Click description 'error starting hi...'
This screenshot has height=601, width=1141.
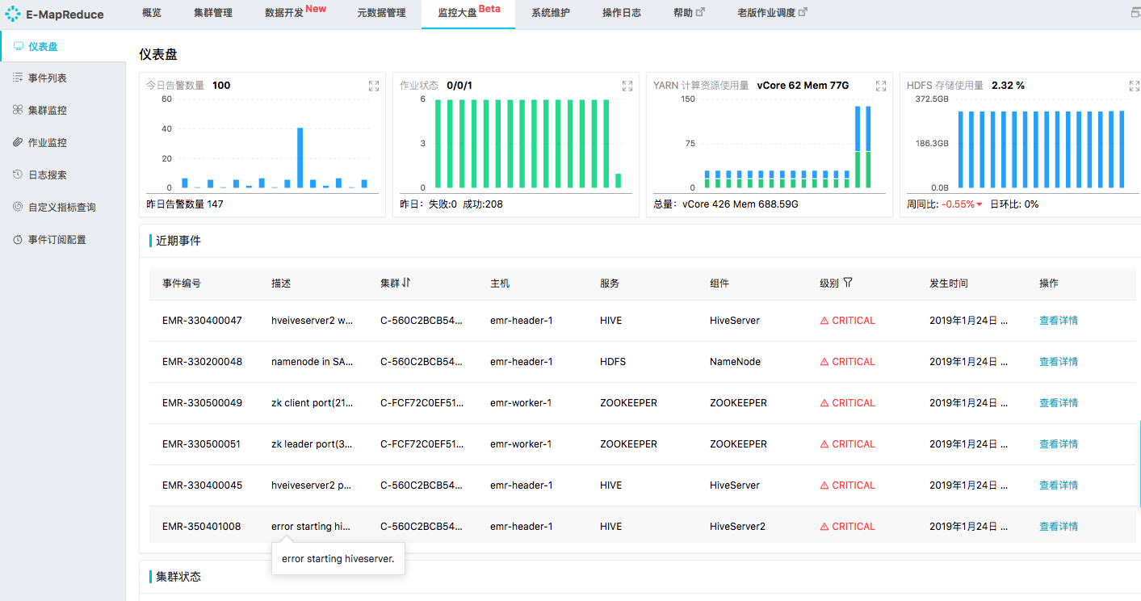[x=311, y=527]
